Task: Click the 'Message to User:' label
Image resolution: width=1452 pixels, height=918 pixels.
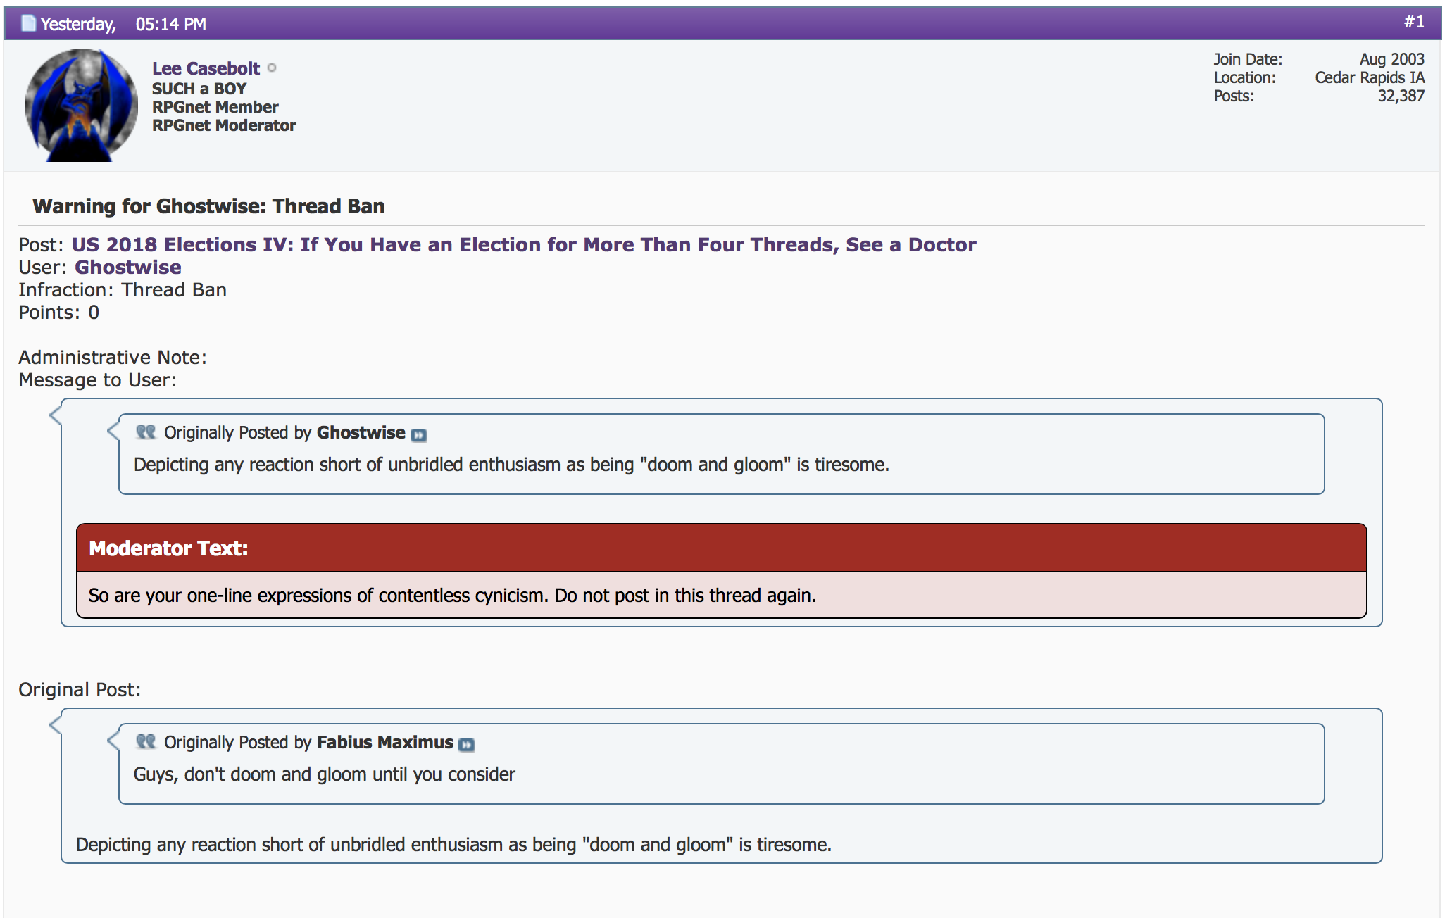Action: pos(97,379)
